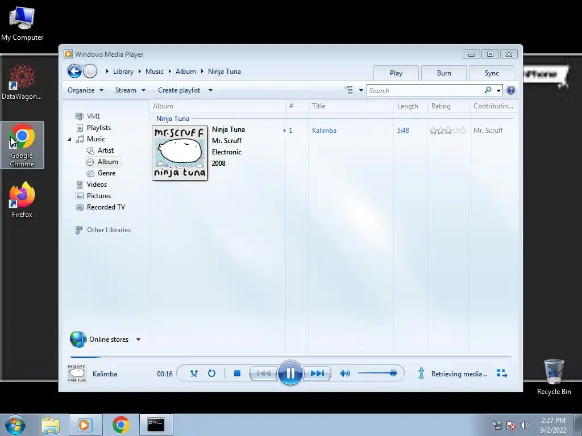The image size is (582, 436).
Task: Skip to the next track
Action: click(317, 374)
